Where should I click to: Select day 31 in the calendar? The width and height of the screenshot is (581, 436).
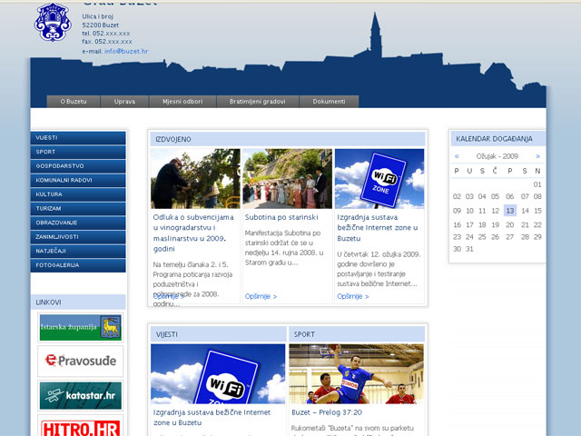coord(469,249)
